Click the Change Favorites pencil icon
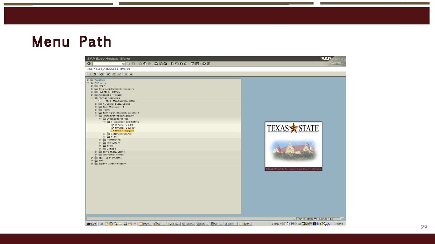The width and height of the screenshot is (435, 244). coord(119,74)
